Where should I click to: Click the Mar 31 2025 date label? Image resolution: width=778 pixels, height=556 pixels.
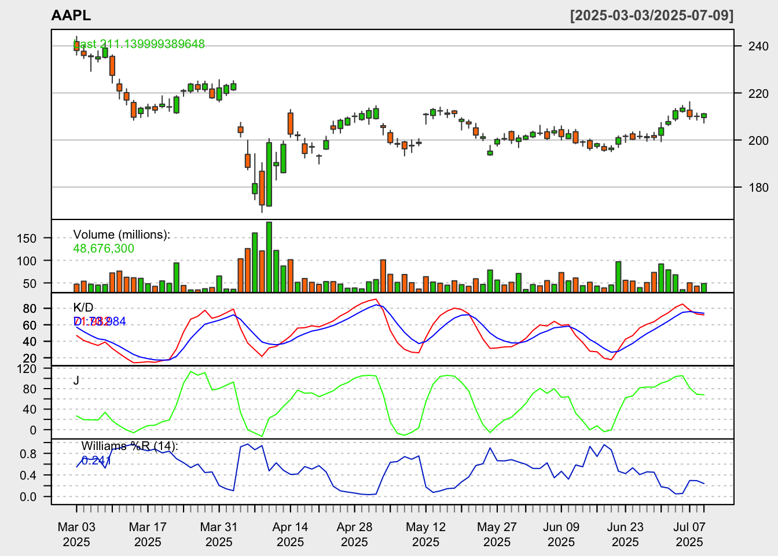coord(219,535)
